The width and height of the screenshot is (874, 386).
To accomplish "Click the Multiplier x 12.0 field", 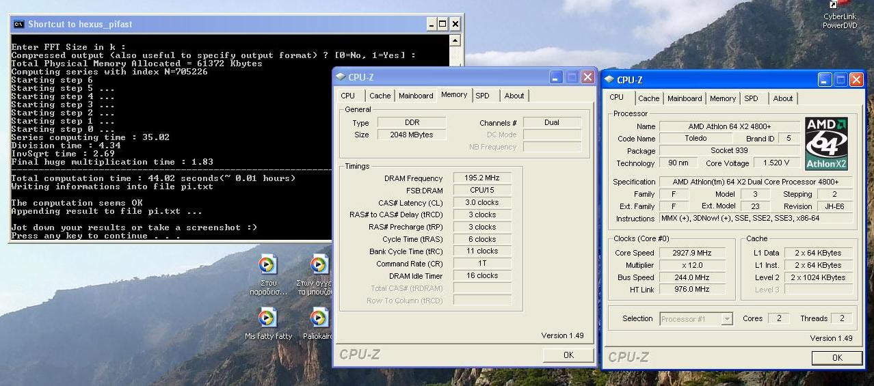I will 691,265.
